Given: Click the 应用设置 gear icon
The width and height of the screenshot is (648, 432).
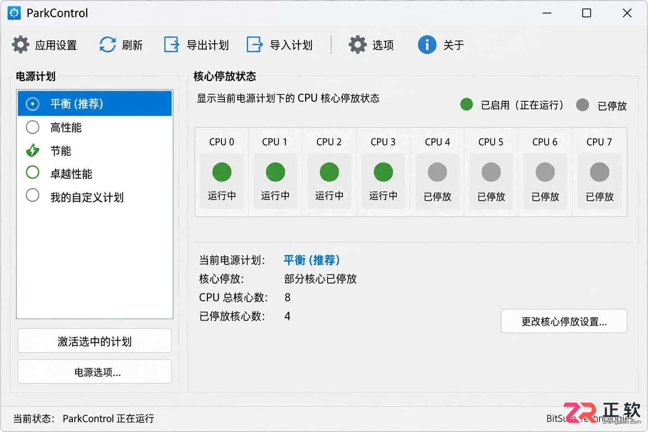Looking at the screenshot, I should 20,45.
